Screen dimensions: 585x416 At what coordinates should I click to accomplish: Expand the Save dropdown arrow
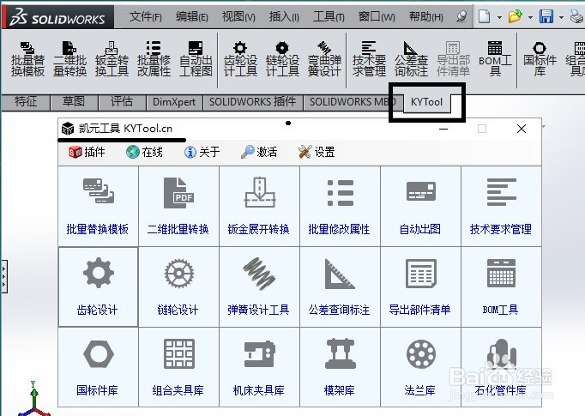[x=561, y=17]
